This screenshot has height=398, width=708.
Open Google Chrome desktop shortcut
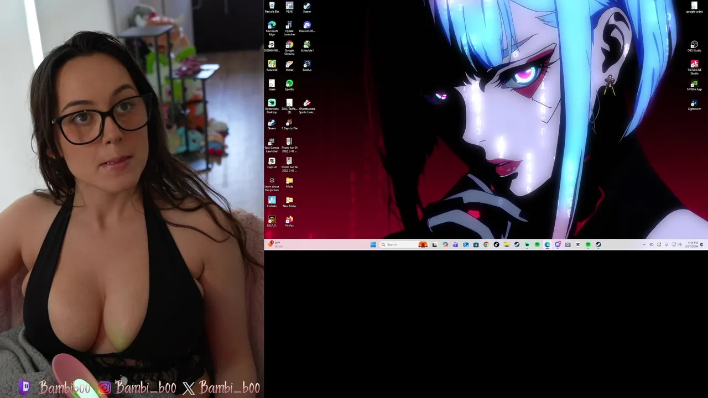pos(289,48)
